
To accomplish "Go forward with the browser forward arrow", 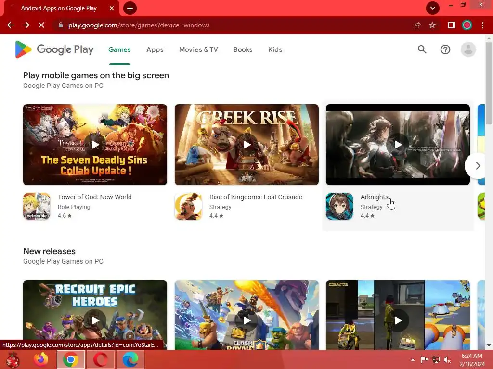I will coord(26,25).
